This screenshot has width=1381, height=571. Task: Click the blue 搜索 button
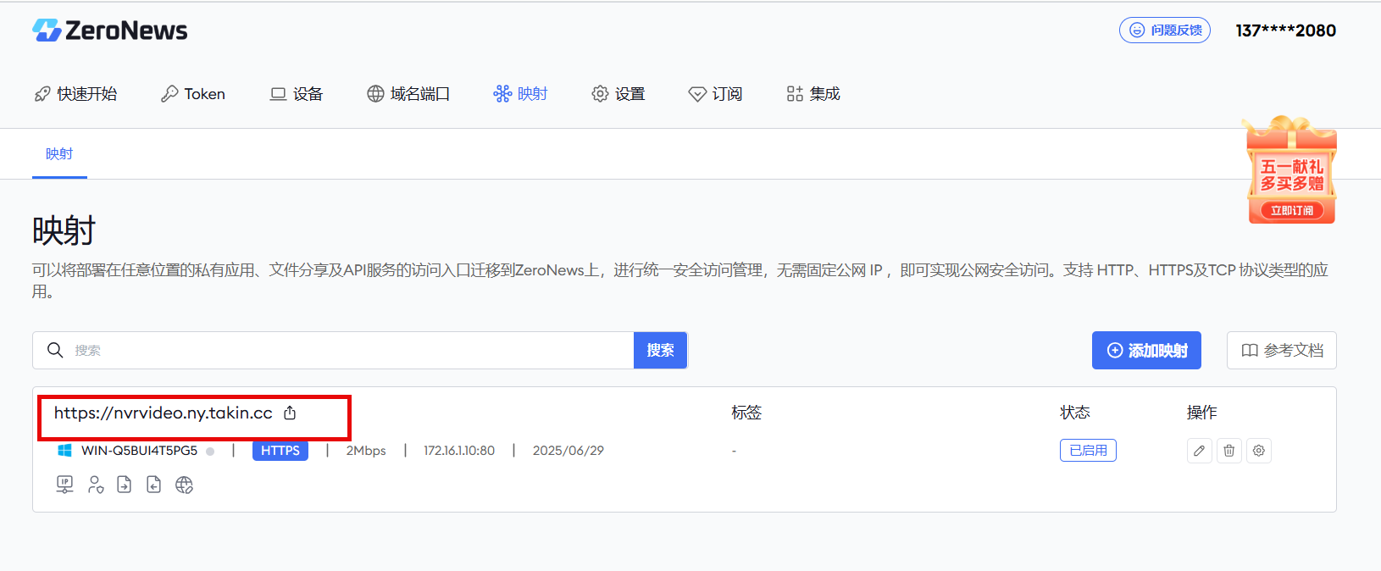pos(660,350)
